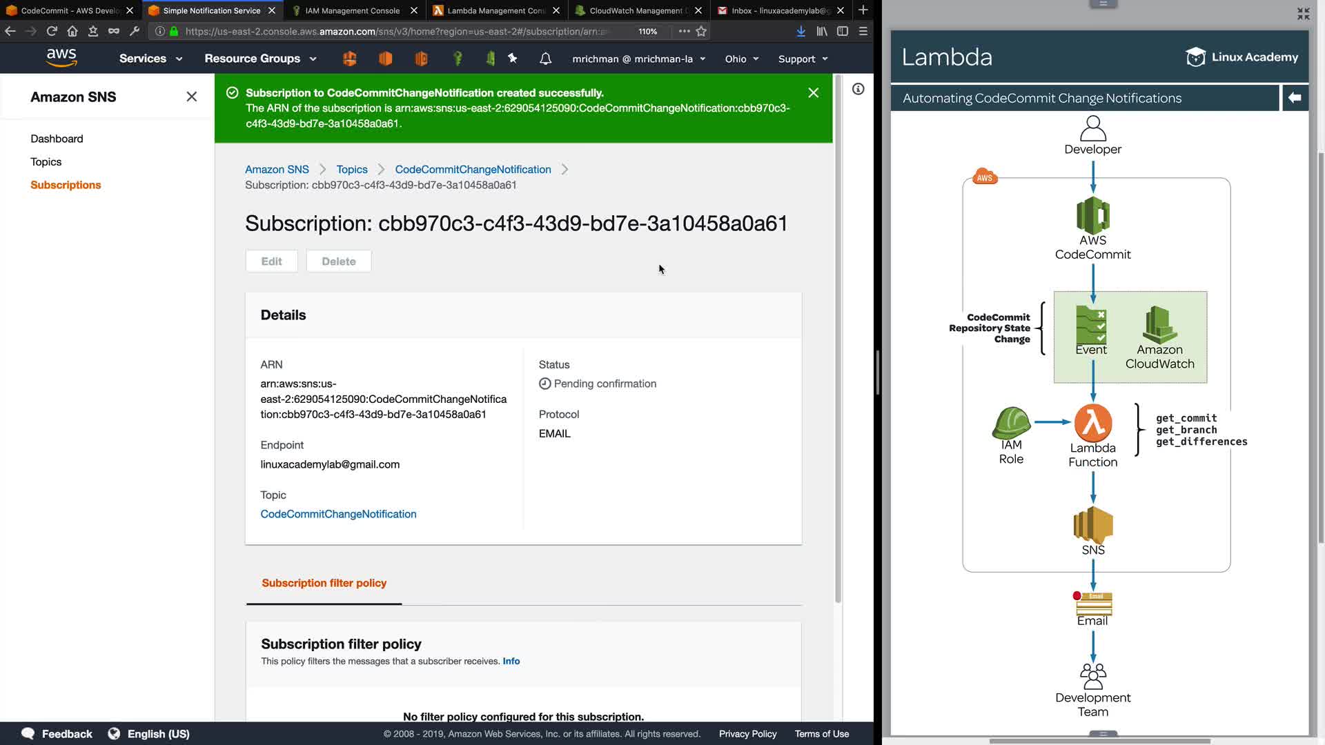Open the CodeCommitChangeNotification topic link
Image resolution: width=1325 pixels, height=745 pixels.
pos(338,514)
